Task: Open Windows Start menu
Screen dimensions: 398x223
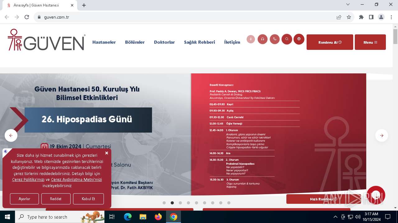Action: coord(7,217)
